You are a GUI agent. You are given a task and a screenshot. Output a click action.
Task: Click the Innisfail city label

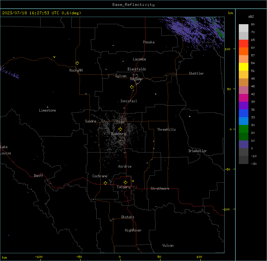click(x=129, y=101)
